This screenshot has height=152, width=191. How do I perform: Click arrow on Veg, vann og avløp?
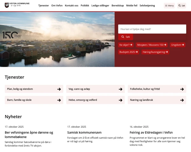[x=120, y=89]
